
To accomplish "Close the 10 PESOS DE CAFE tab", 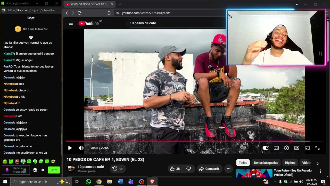I will point(112,4).
